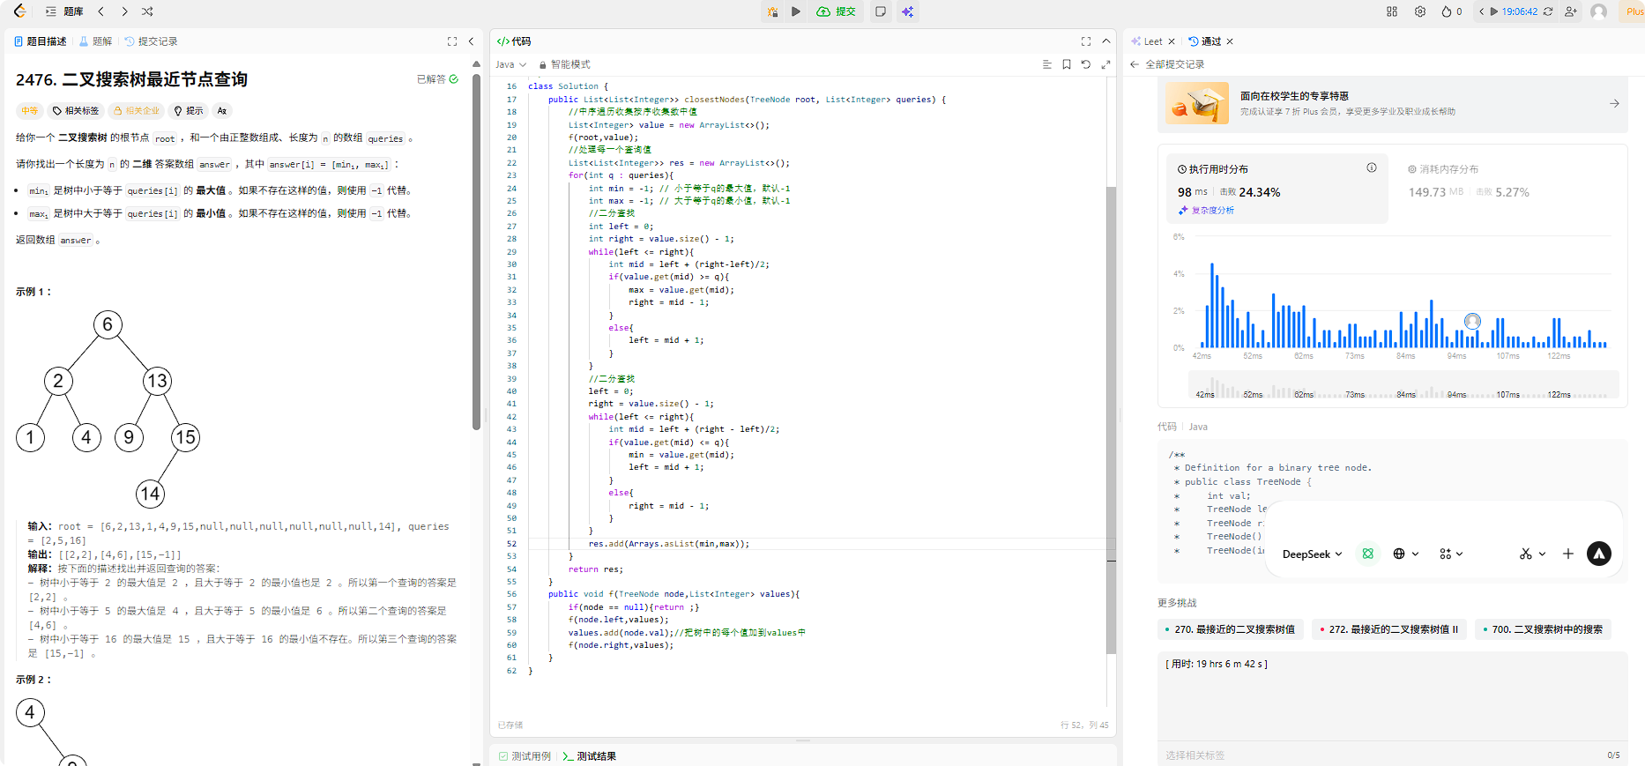Image resolution: width=1645 pixels, height=766 pixels.
Task: Go to the previous problem arrow
Action: pyautogui.click(x=101, y=11)
